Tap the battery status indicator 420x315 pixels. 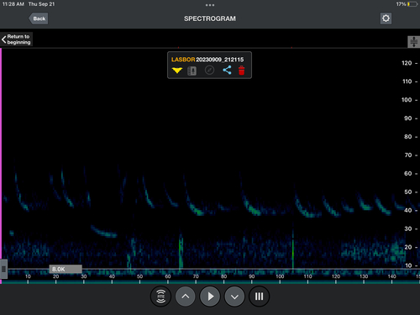tap(412, 4)
